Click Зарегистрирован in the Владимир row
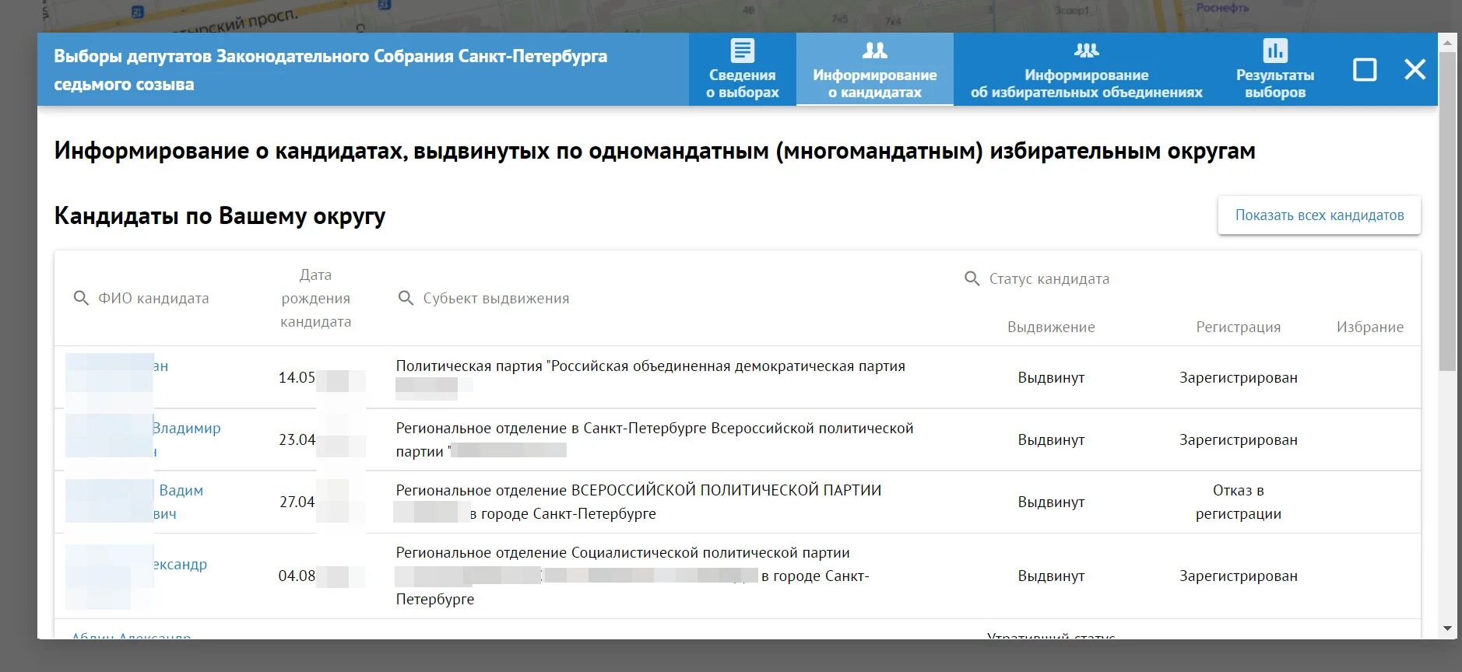This screenshot has height=672, width=1462. [1238, 439]
